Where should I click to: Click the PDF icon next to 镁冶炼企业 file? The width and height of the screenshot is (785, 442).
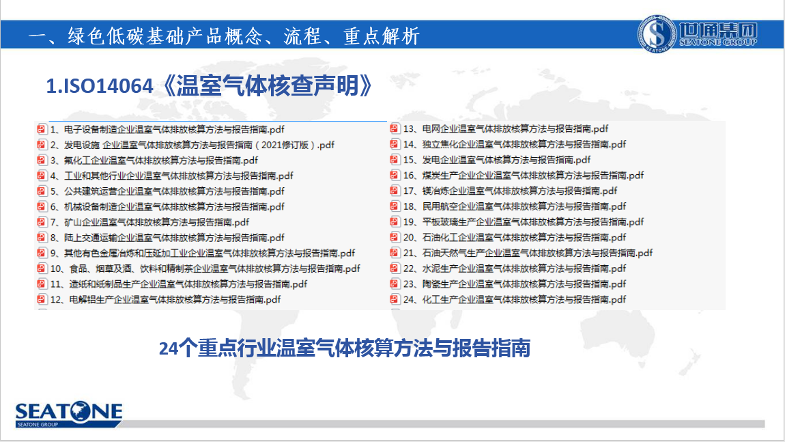[x=395, y=191]
